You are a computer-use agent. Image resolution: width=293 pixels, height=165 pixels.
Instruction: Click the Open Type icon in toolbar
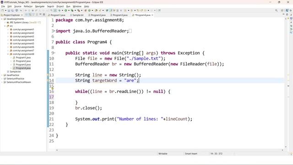pos(96,11)
